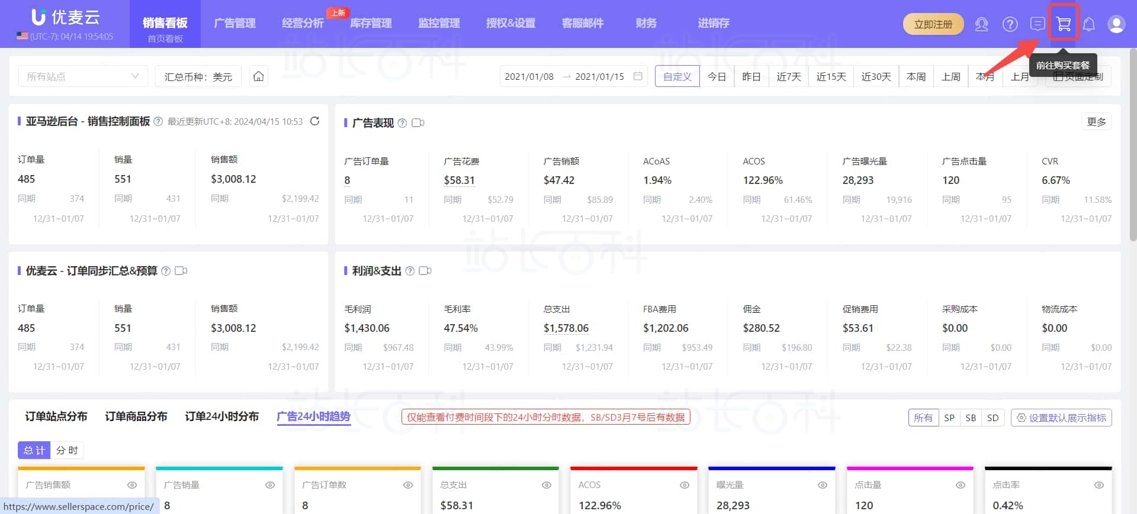
Task: Open the 汇总币种 currency selector
Action: click(198, 76)
